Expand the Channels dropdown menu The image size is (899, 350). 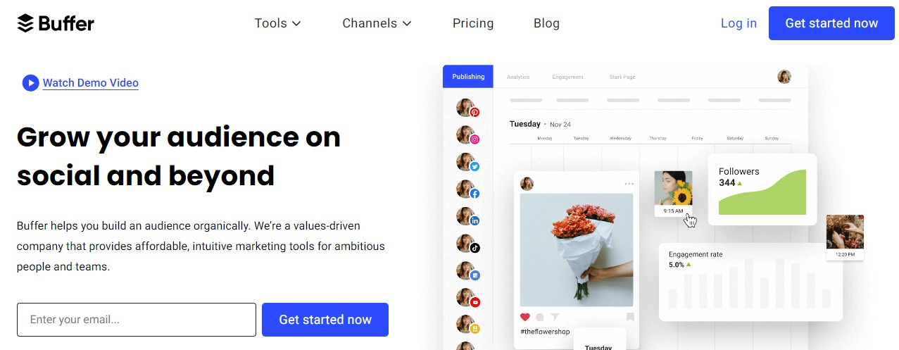[377, 23]
